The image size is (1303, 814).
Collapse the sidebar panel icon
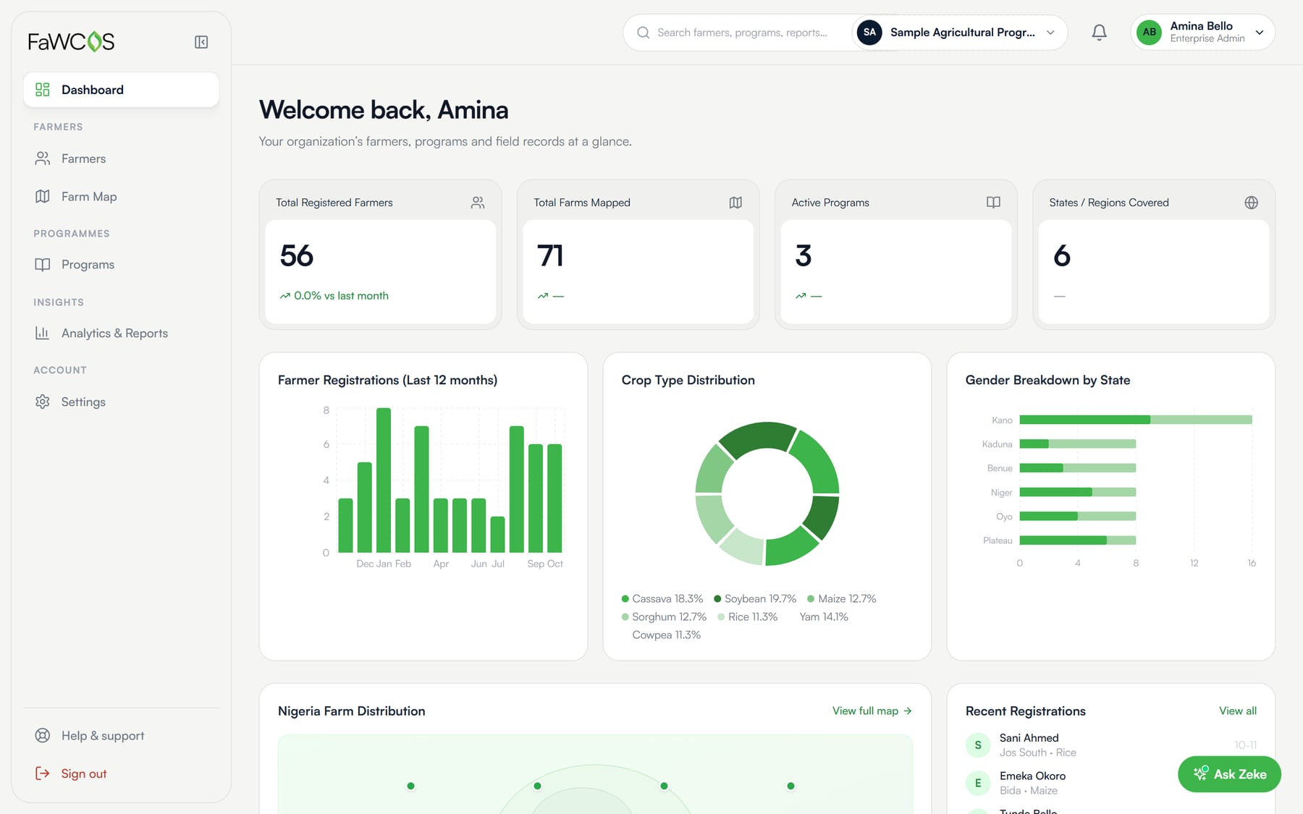pyautogui.click(x=201, y=42)
